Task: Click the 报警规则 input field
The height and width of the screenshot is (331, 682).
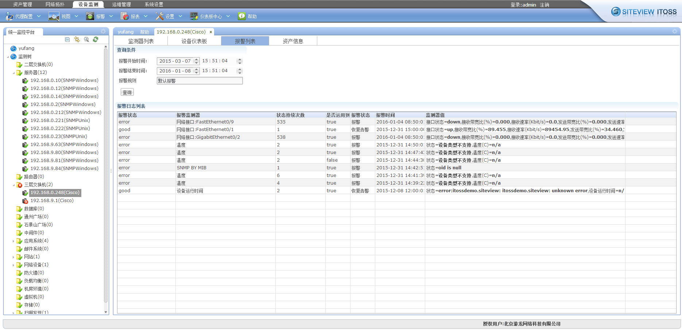Action: coord(199,81)
